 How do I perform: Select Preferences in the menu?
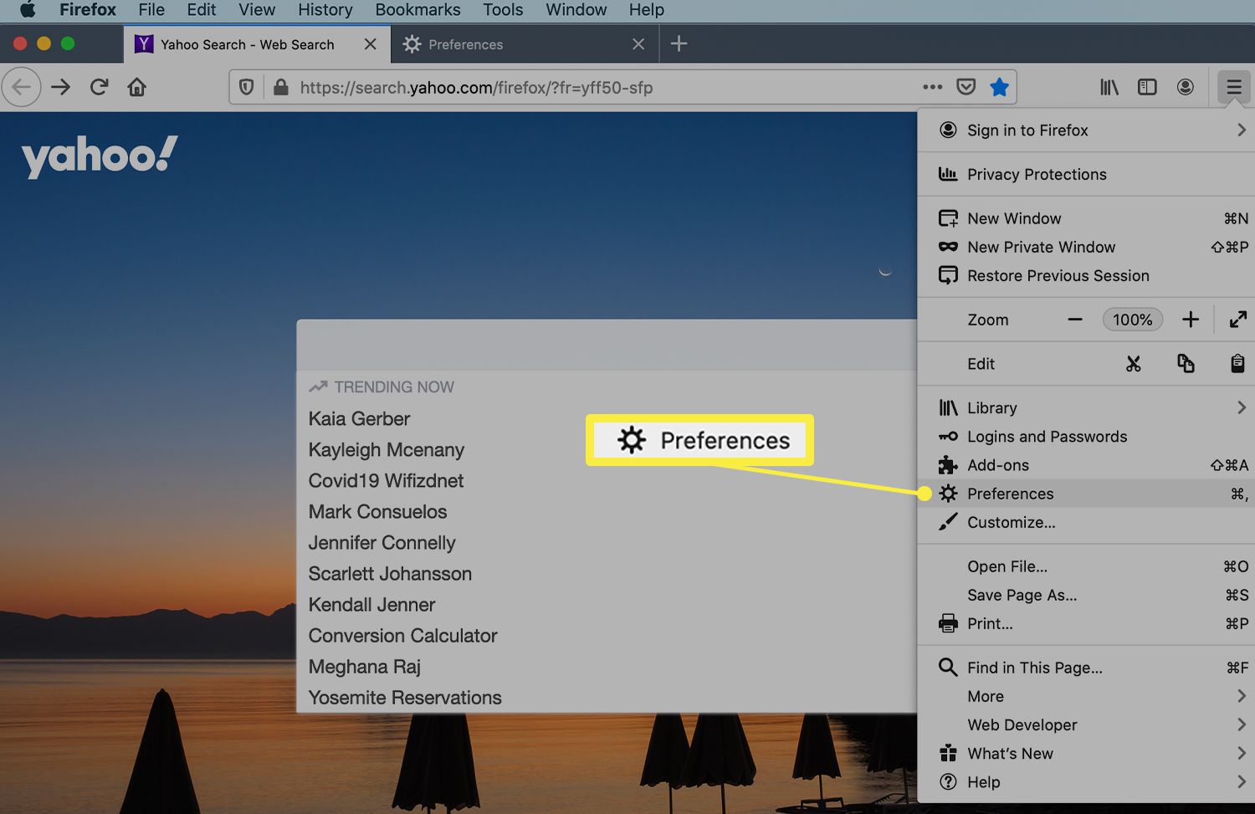click(1086, 494)
